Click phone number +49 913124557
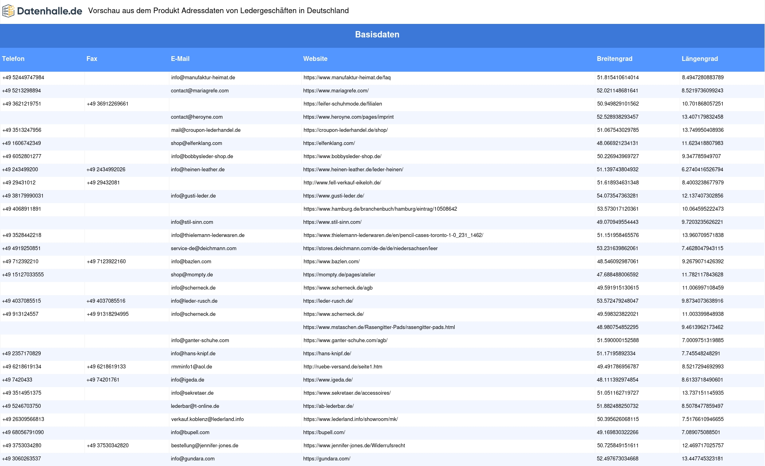The height and width of the screenshot is (466, 765). [x=20, y=314]
